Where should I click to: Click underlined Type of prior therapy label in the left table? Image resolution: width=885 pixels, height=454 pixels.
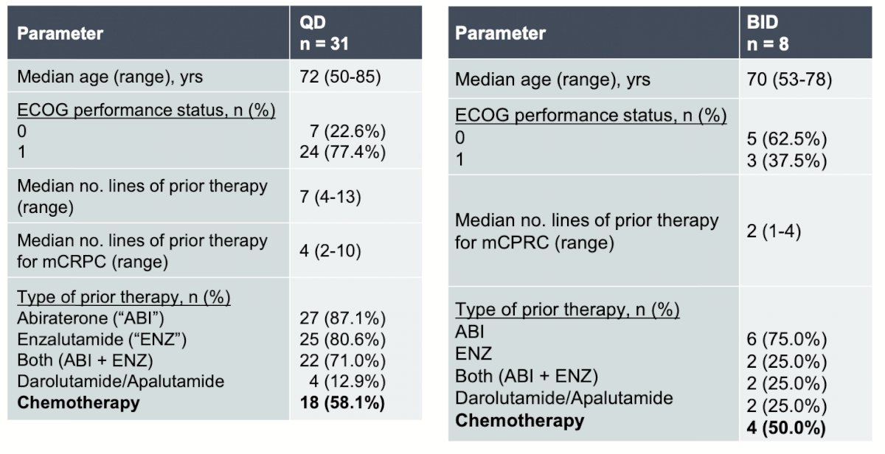tap(124, 298)
